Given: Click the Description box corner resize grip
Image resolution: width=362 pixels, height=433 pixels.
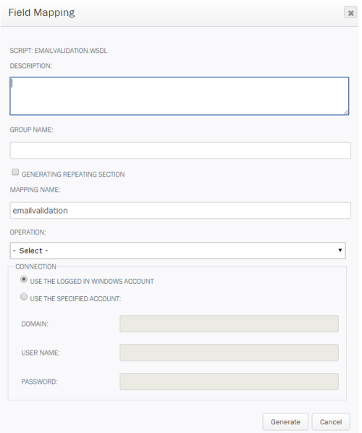Looking at the screenshot, I should pos(346,112).
